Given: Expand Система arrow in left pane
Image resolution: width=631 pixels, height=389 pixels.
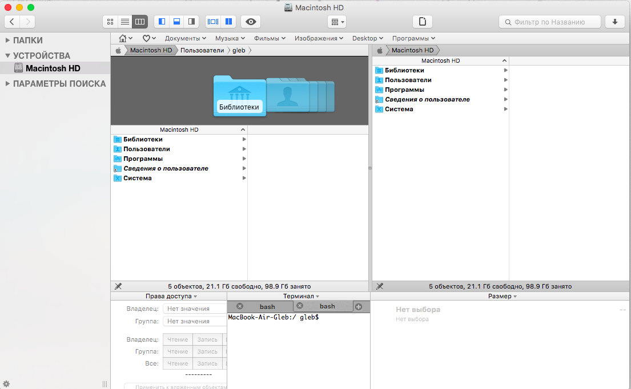Looking at the screenshot, I should pyautogui.click(x=244, y=178).
